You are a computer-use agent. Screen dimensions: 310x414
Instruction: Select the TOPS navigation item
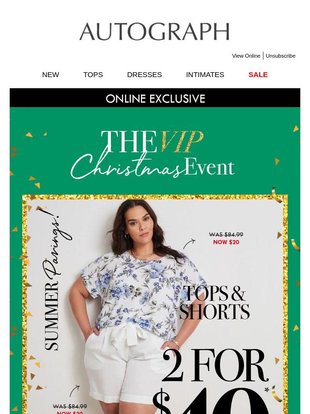pyautogui.click(x=93, y=75)
